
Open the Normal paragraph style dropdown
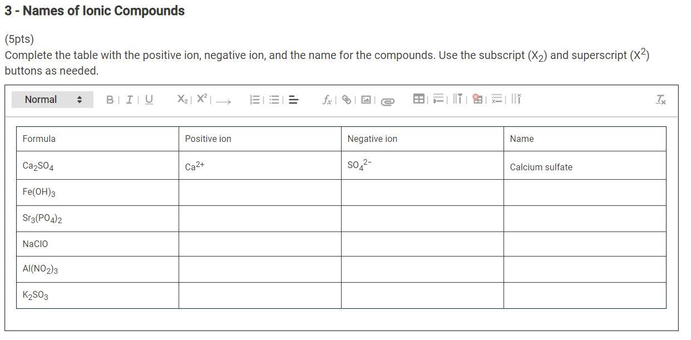52,99
